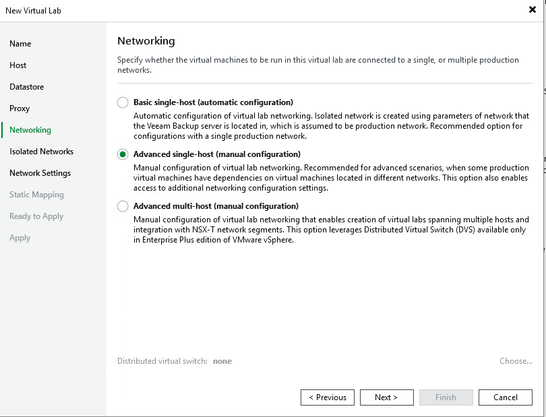
Task: Enable Advanced multi-host manual configuration option
Action: (x=123, y=206)
